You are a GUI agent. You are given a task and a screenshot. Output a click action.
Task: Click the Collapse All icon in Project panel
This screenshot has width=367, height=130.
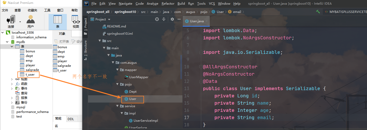[x=164, y=19]
